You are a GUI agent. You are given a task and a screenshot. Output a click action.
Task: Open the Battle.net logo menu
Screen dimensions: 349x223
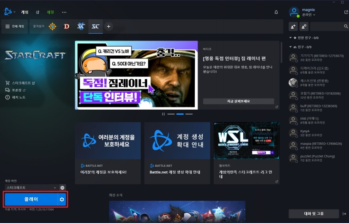(7, 12)
